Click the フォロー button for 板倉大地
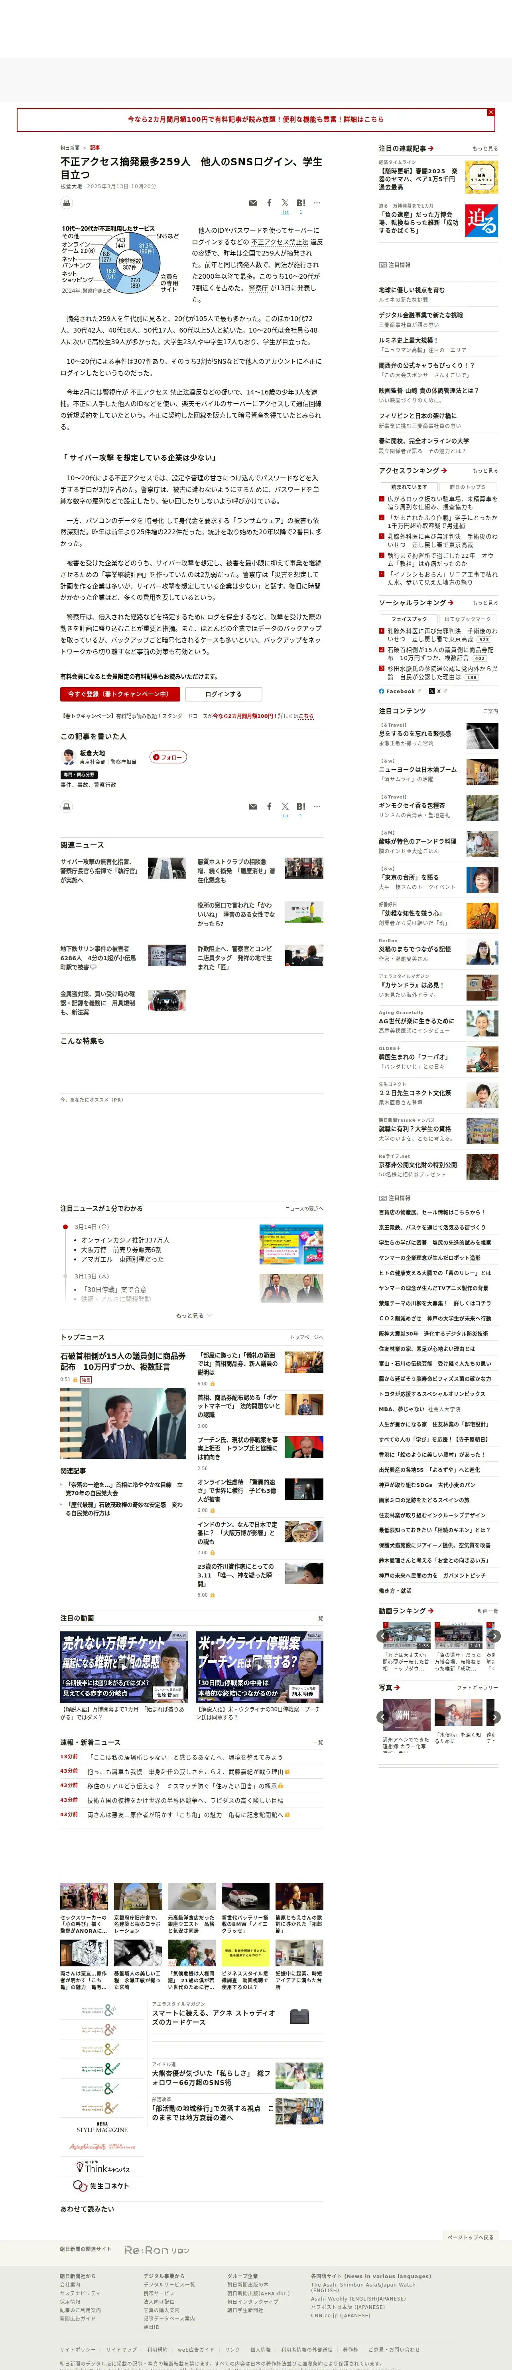The width and height of the screenshot is (512, 2370). pos(168,757)
